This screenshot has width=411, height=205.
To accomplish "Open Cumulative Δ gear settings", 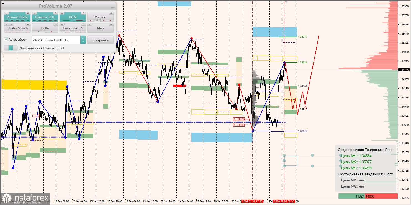I will (83, 24).
